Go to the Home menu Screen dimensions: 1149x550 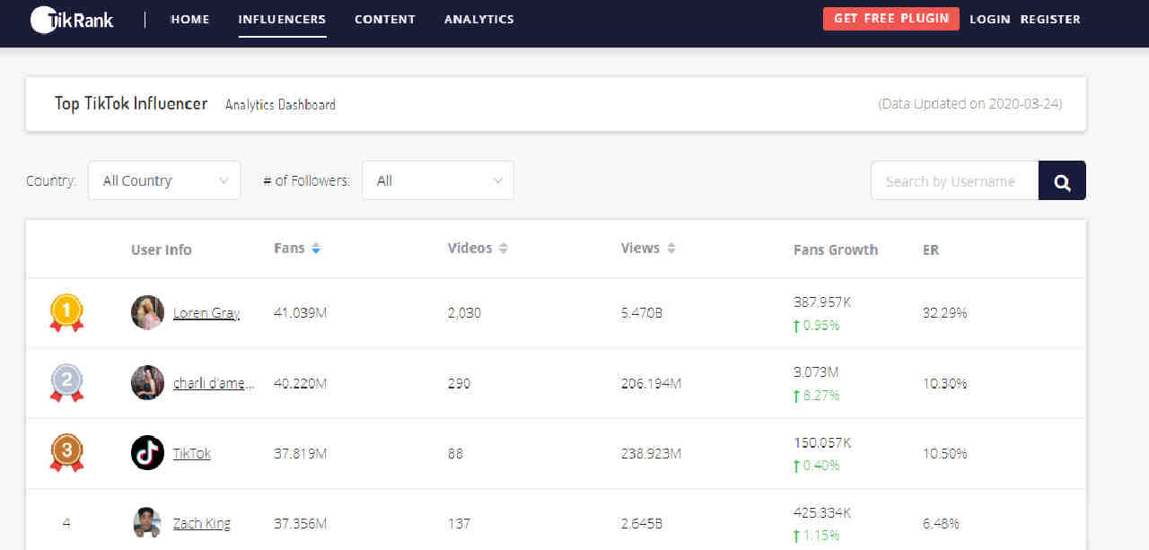pos(190,19)
